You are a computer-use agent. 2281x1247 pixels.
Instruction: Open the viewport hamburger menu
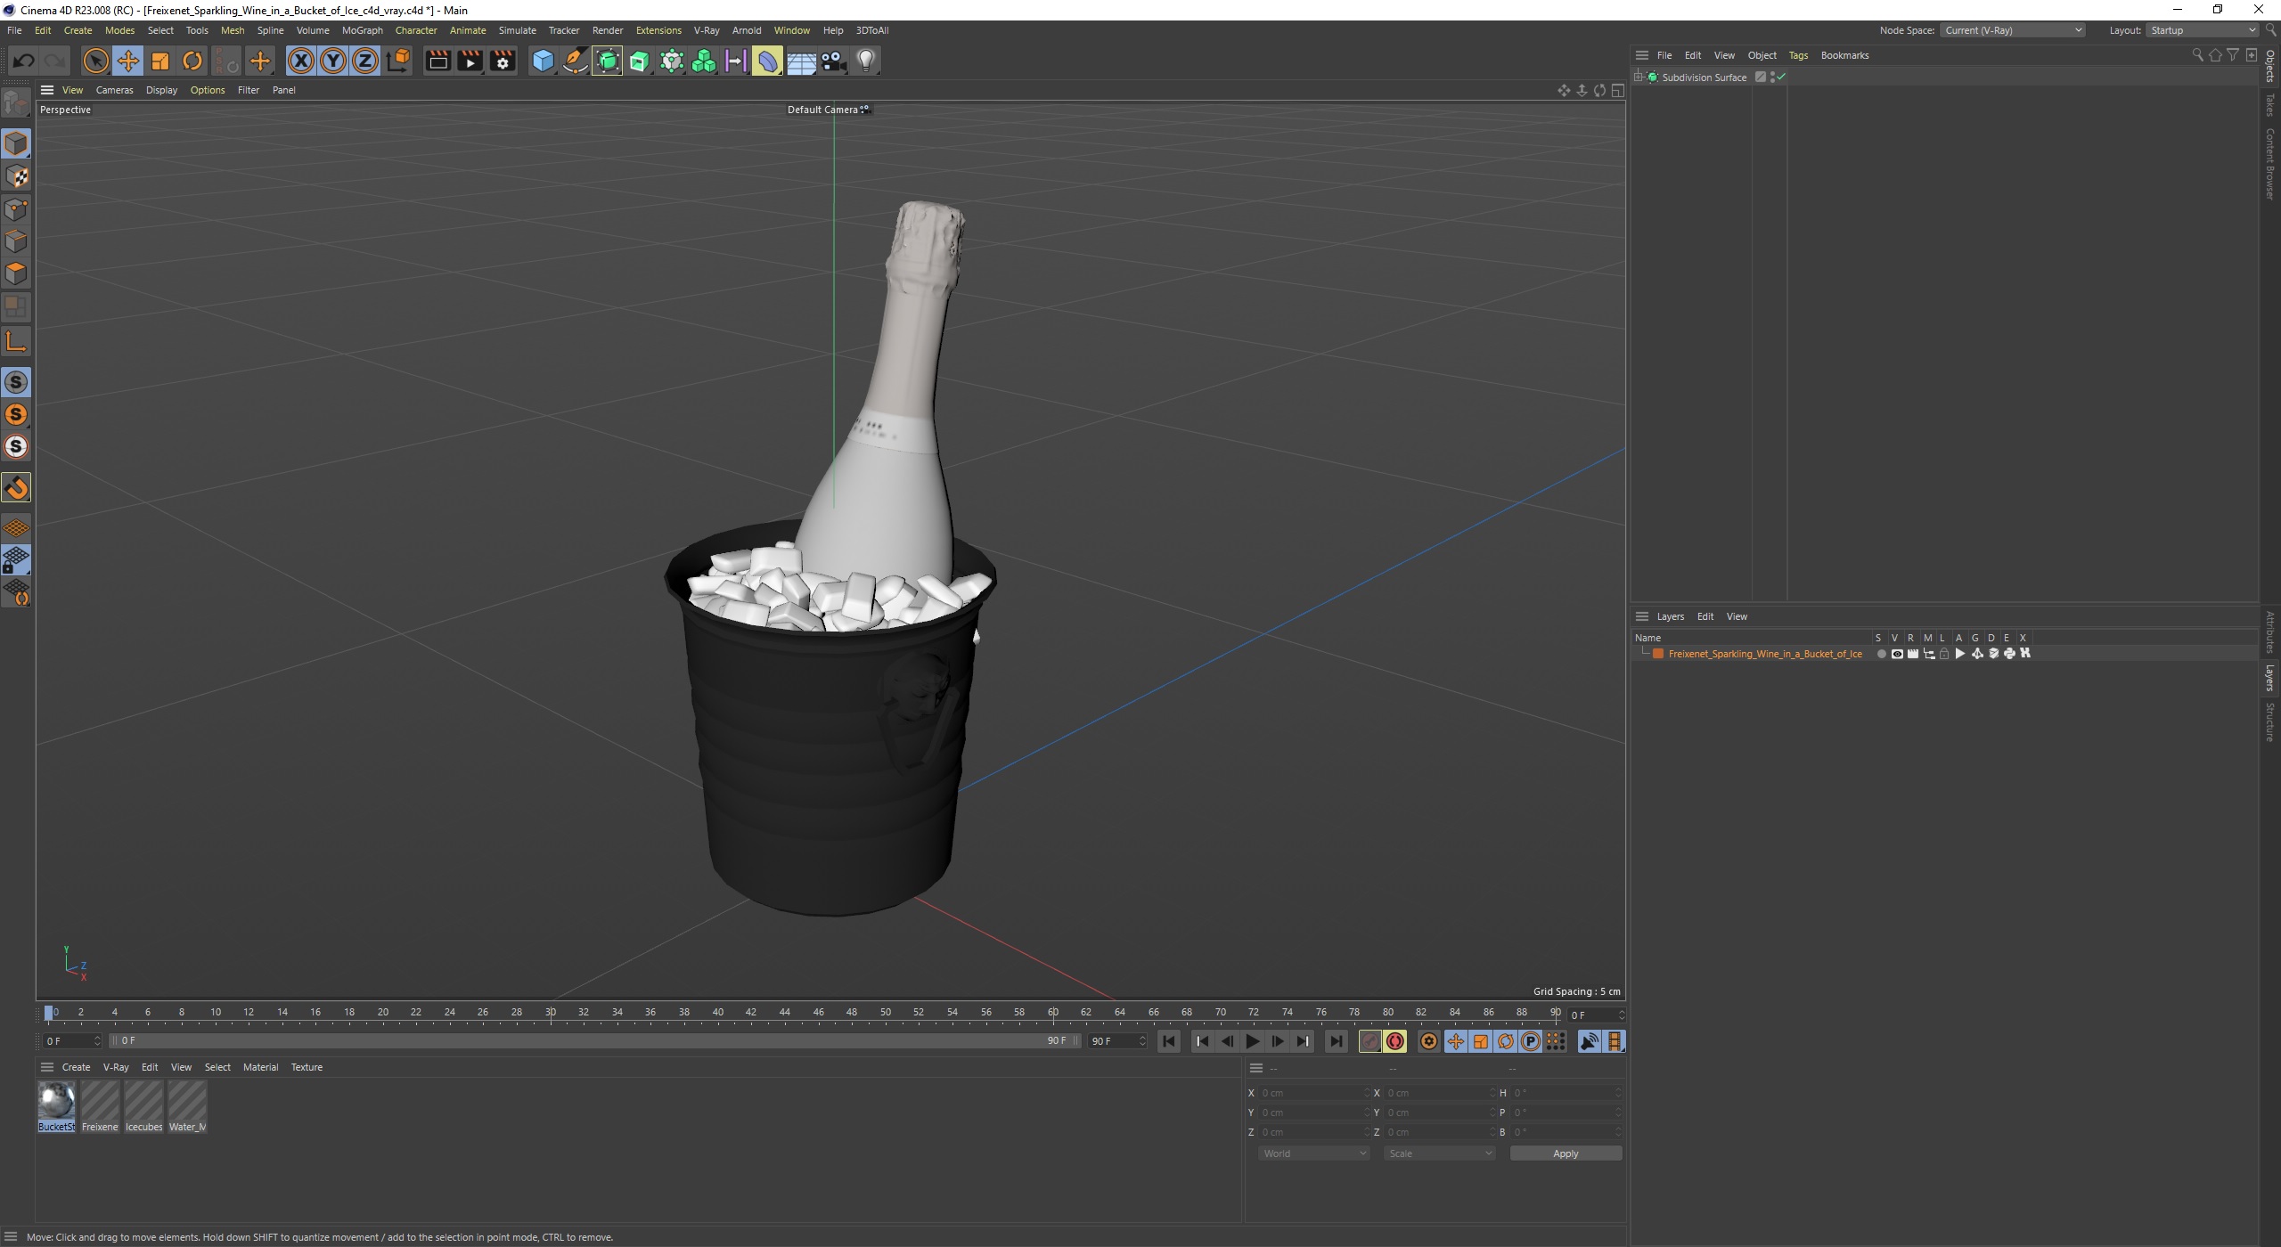(x=47, y=90)
